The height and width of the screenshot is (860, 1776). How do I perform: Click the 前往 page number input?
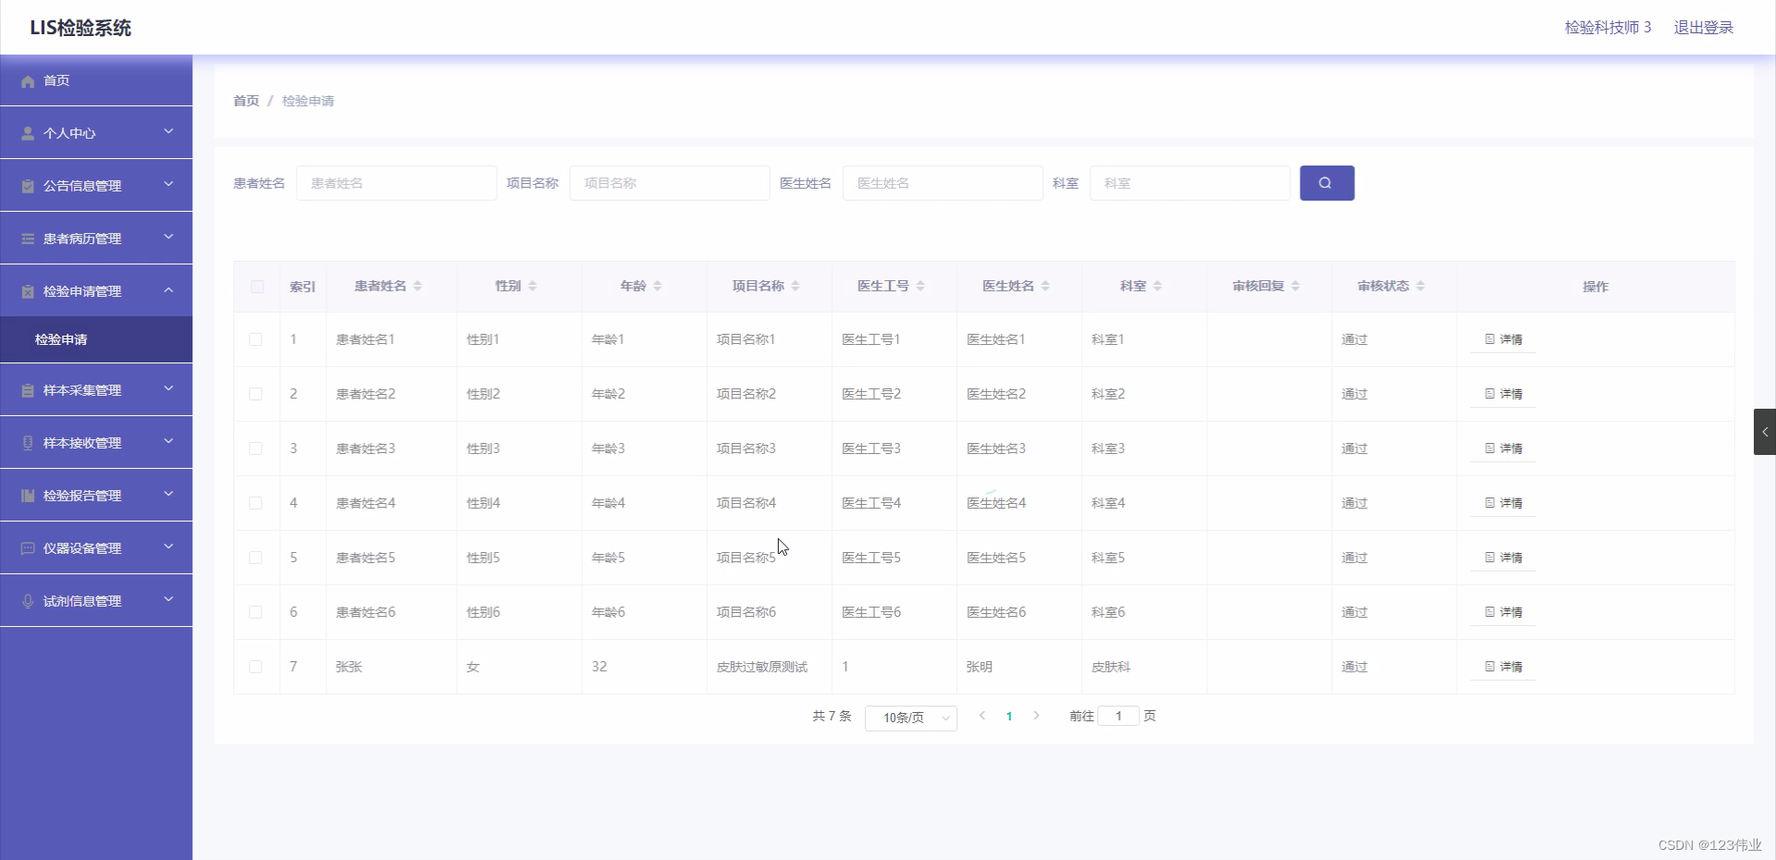tap(1119, 716)
